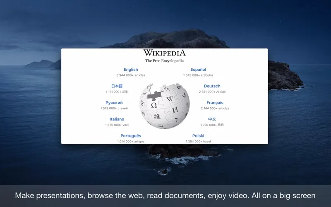Open the Chinese 中文 Wikipedia link
331x207 pixels.
pyautogui.click(x=212, y=119)
